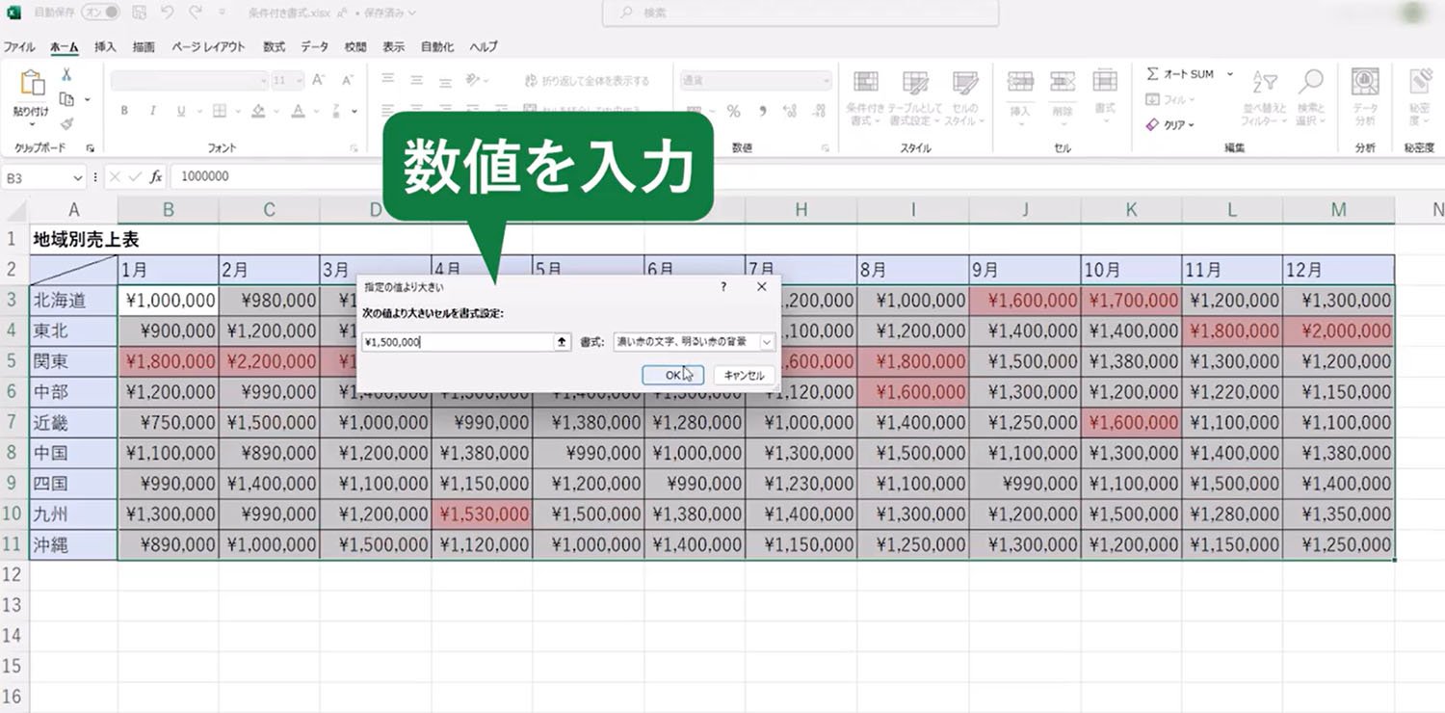This screenshot has height=713, width=1445.
Task: Collapse dialog with the range selector arrow
Action: click(563, 342)
